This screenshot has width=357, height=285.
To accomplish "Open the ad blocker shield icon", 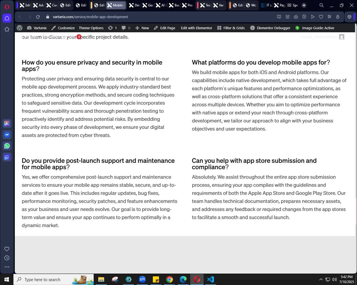I will coord(304,17).
